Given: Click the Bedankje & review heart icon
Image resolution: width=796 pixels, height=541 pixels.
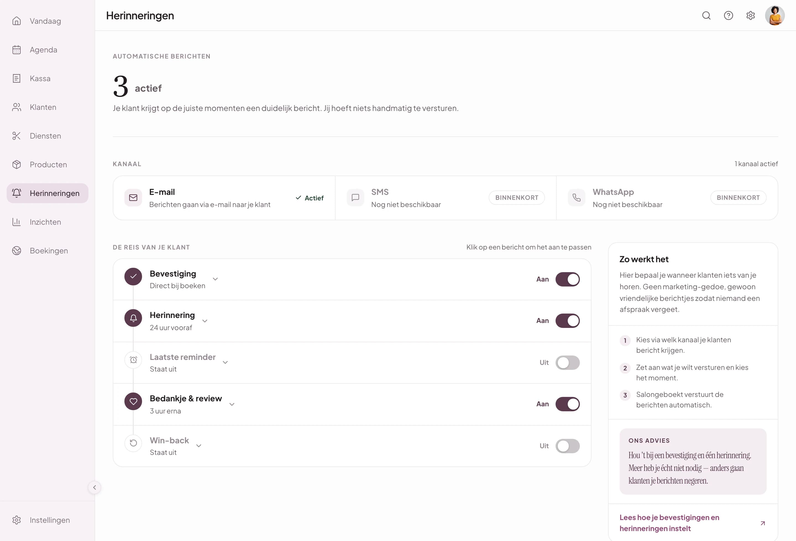Looking at the screenshot, I should pyautogui.click(x=133, y=401).
